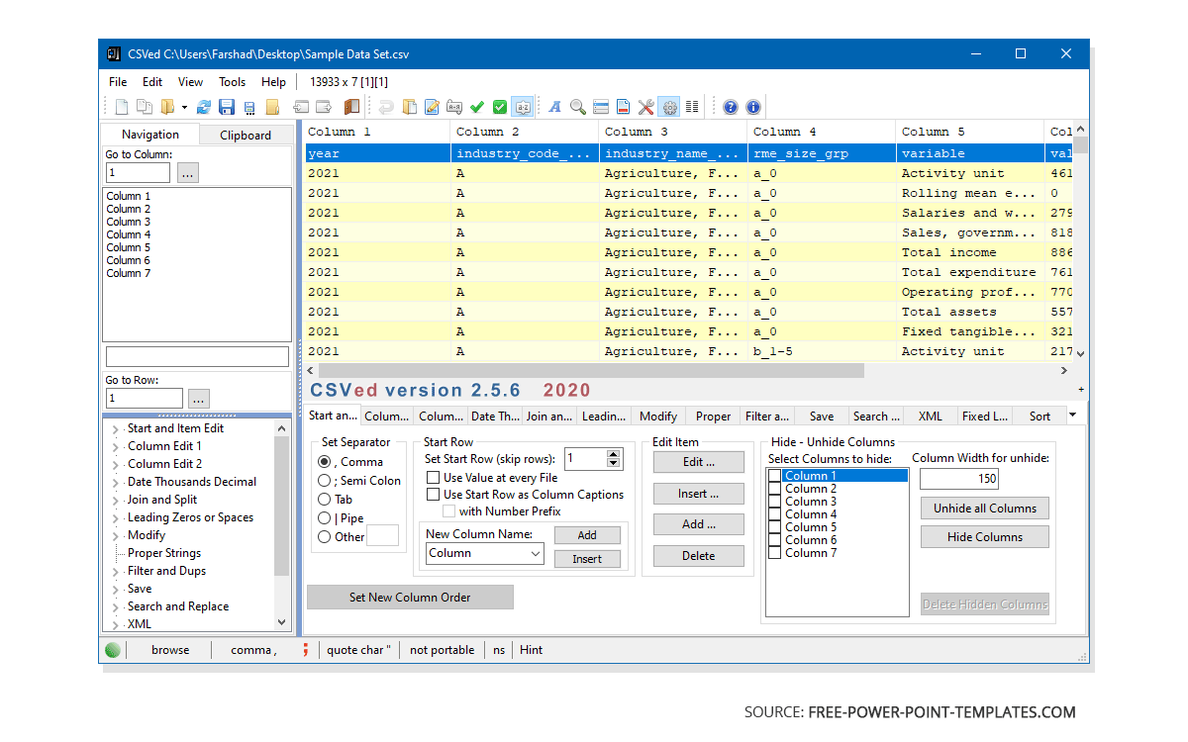
Task: Check the Column 3 hide checkbox
Action: click(774, 502)
